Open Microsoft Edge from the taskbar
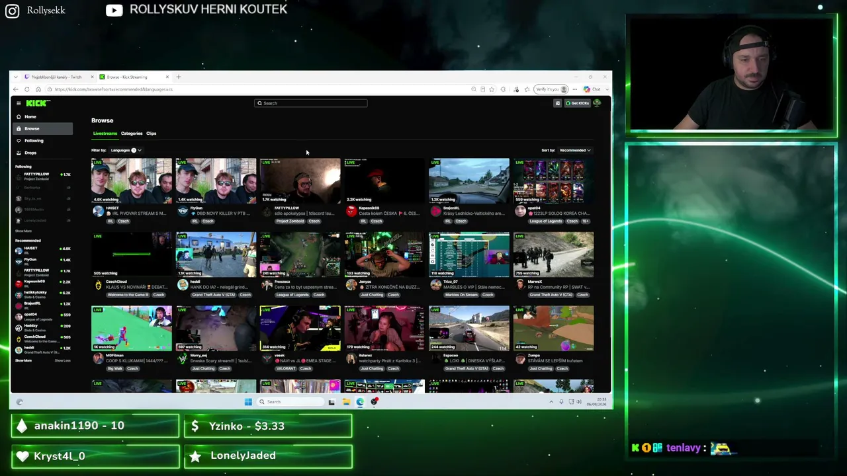The width and height of the screenshot is (847, 476). [x=360, y=402]
